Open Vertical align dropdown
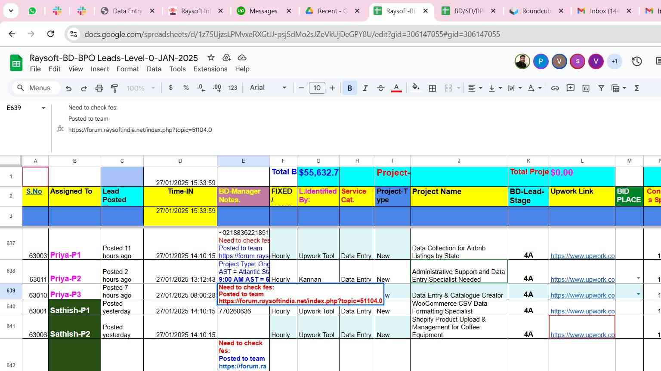 click(495, 88)
